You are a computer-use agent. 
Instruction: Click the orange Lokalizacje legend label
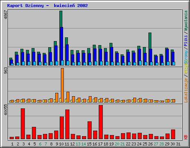(186, 90)
